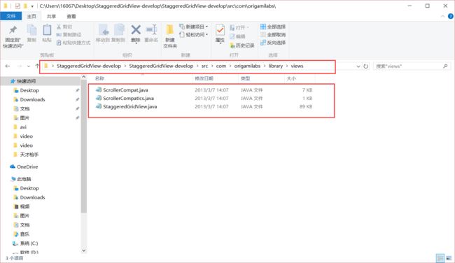Open Videos (视频) under This PC
This screenshot has height=263, width=455.
(x=24, y=206)
